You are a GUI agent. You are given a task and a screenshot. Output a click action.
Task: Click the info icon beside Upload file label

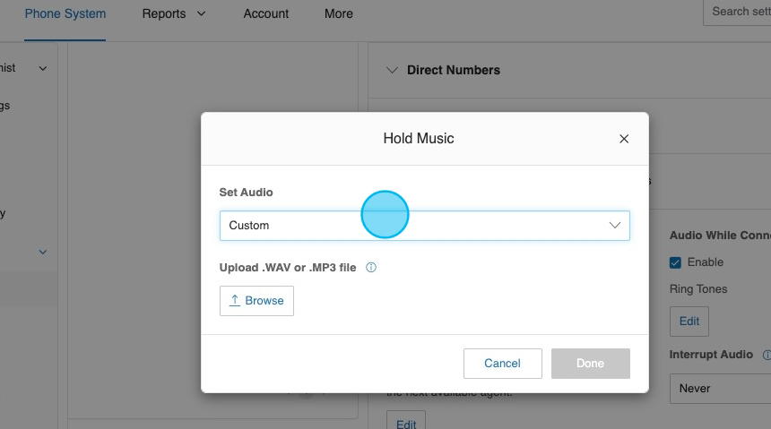tap(371, 268)
